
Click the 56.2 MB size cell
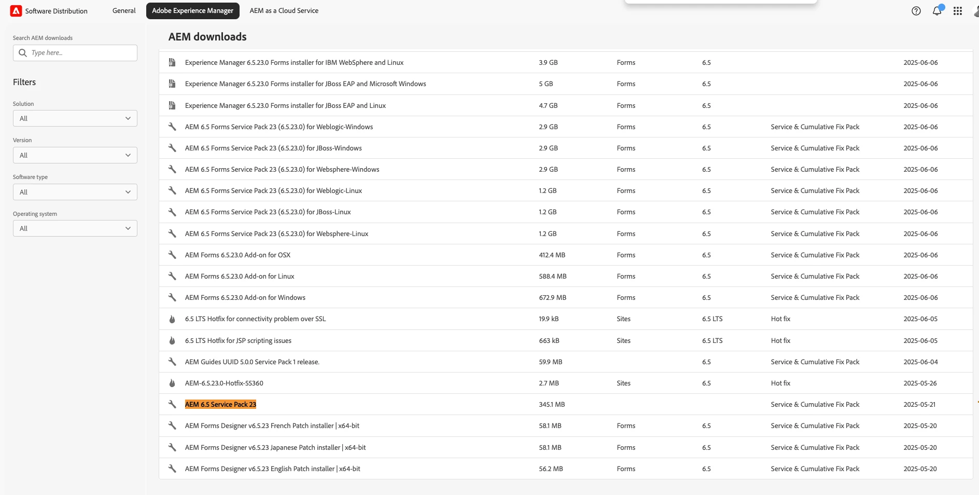[551, 469]
